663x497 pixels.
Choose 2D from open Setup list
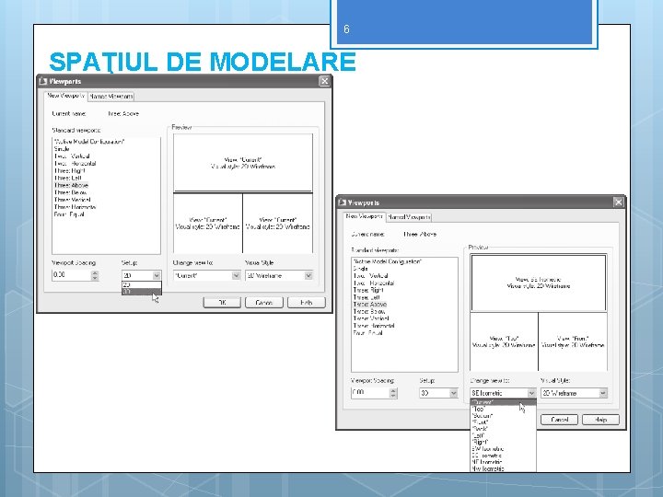[x=141, y=284]
